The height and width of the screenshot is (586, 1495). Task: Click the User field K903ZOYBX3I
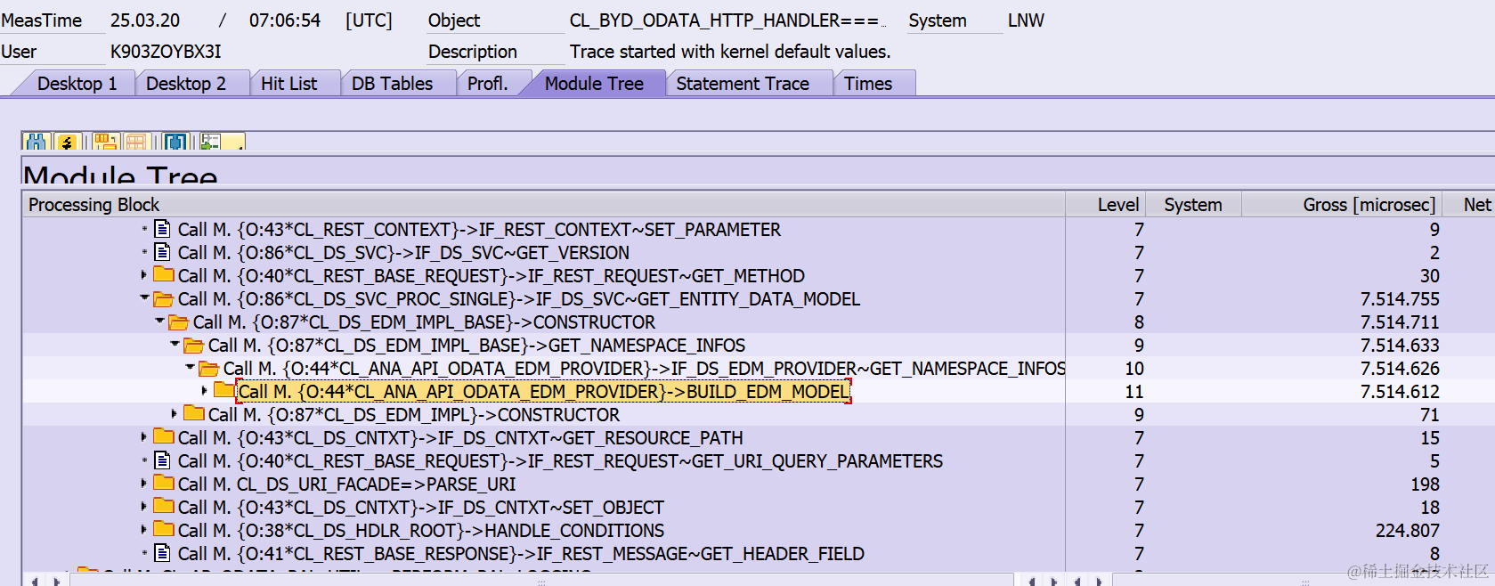(x=166, y=52)
